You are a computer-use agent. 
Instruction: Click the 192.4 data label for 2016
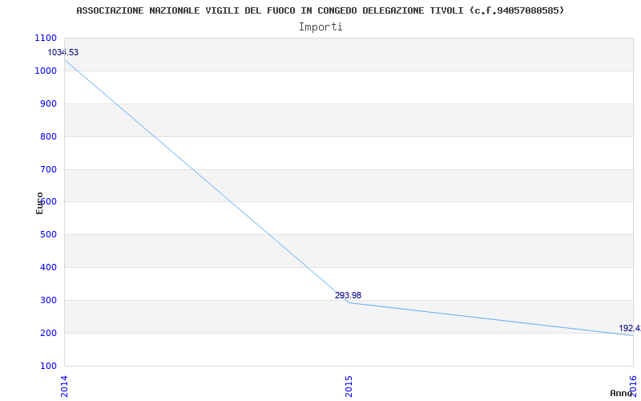coord(630,328)
